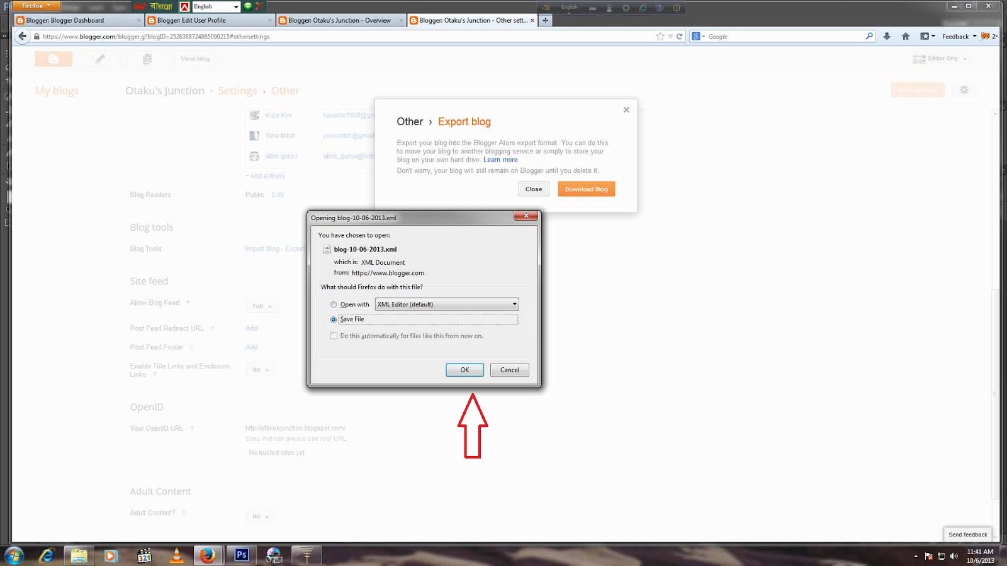The image size is (1007, 566).
Task: Close the Edit User Profile tab
Action: [x=270, y=21]
